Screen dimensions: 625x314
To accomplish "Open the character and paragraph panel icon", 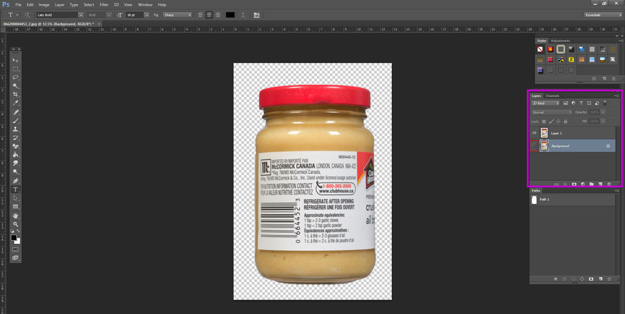I will (257, 14).
